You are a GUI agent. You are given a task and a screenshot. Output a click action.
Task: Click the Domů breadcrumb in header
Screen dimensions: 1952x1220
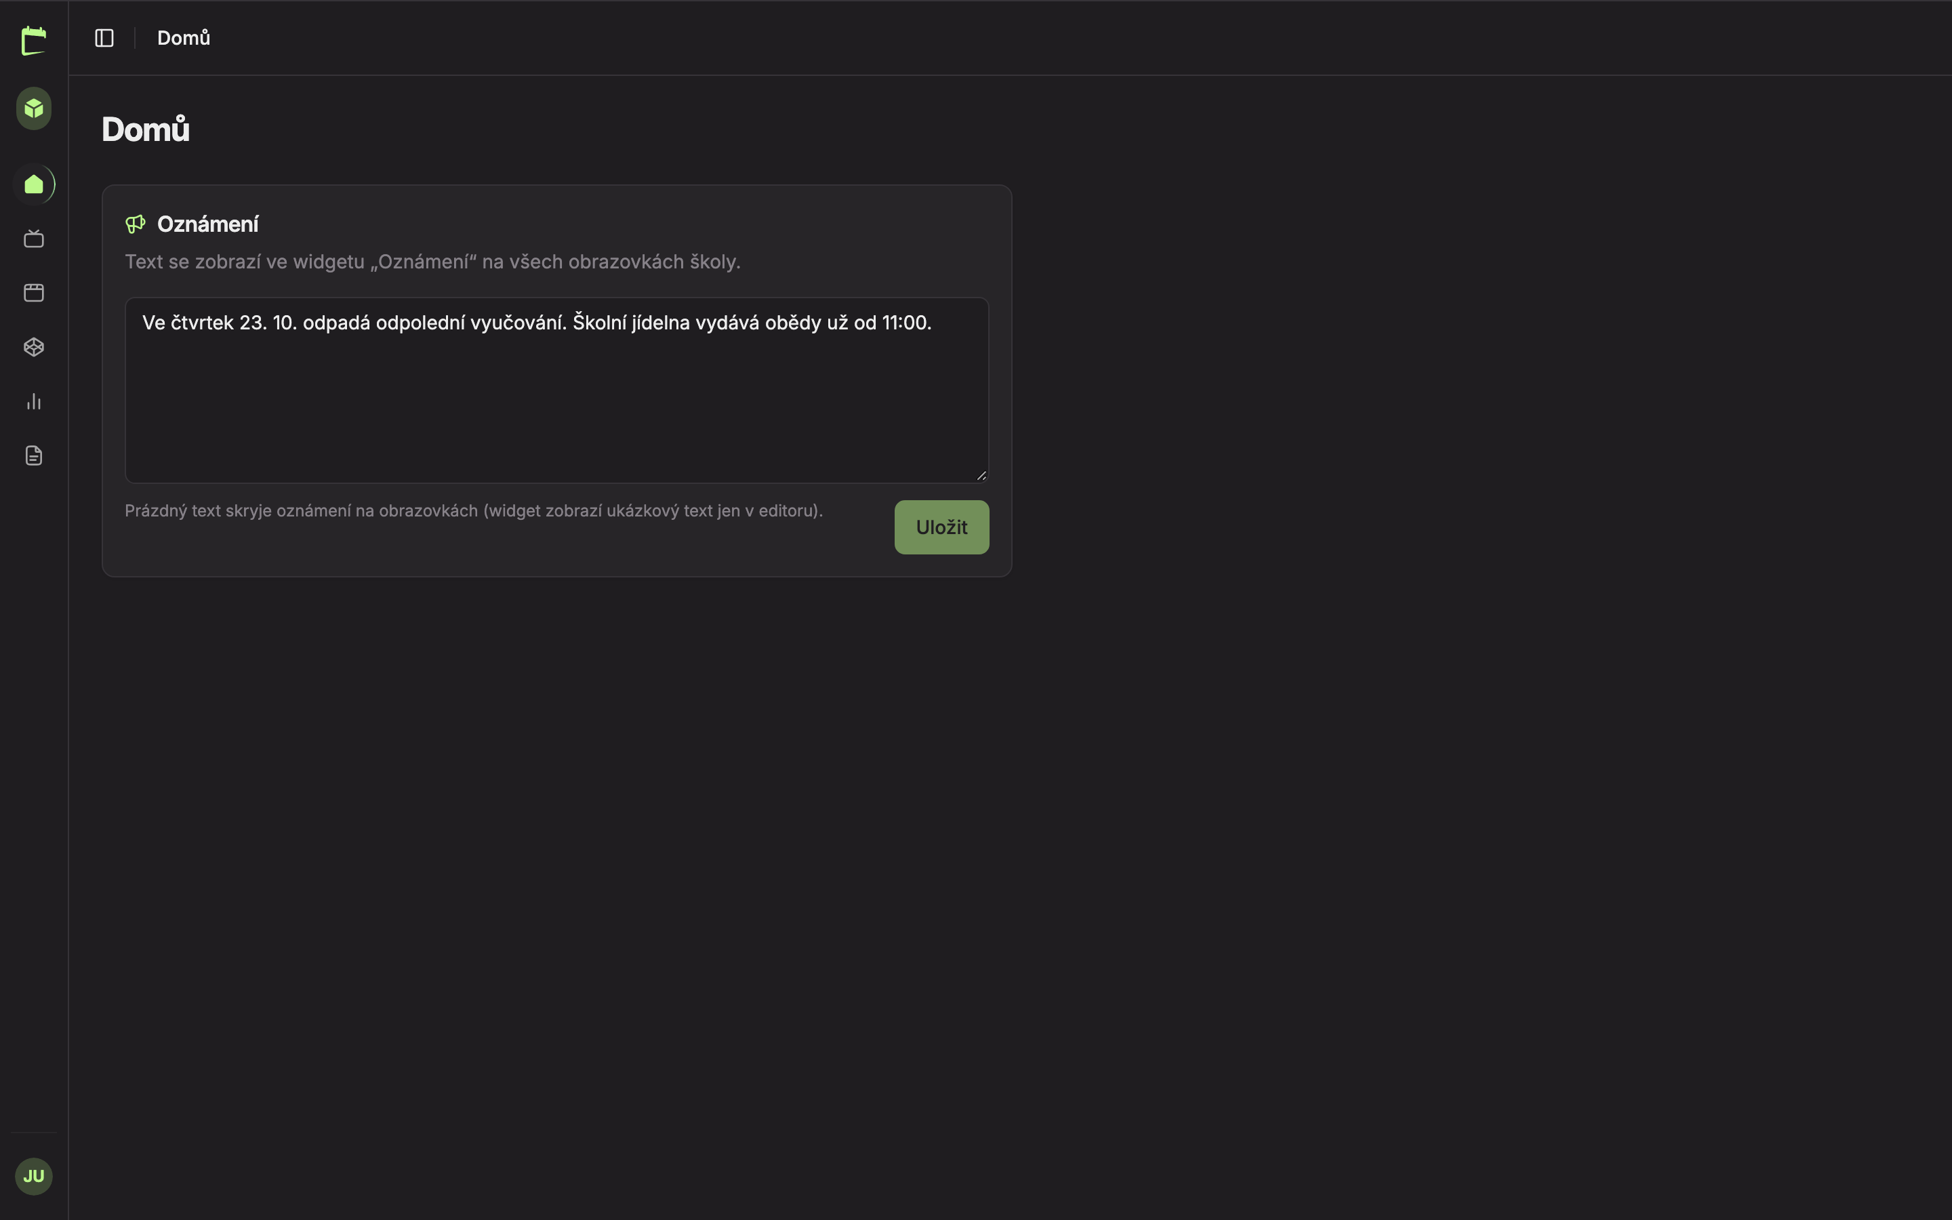click(x=184, y=38)
